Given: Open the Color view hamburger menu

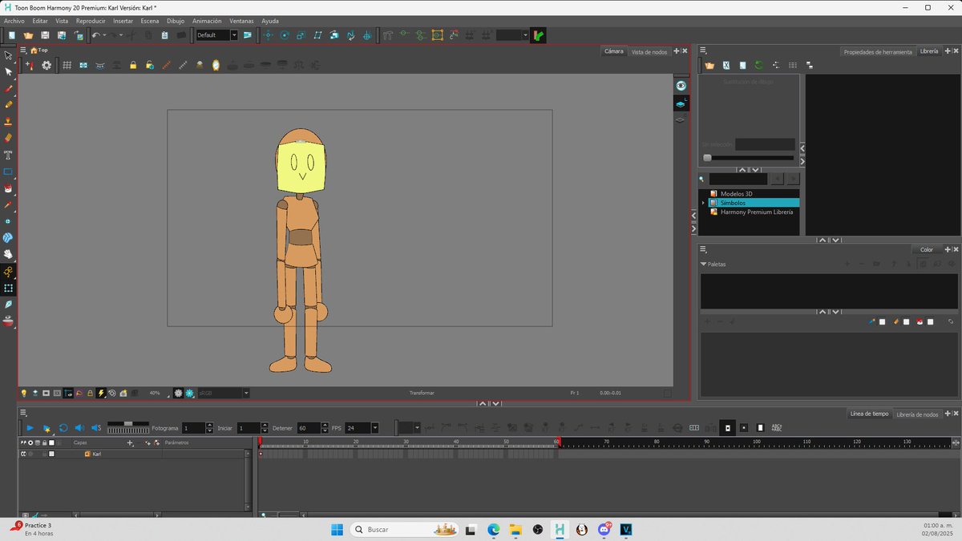Looking at the screenshot, I should pyautogui.click(x=703, y=249).
